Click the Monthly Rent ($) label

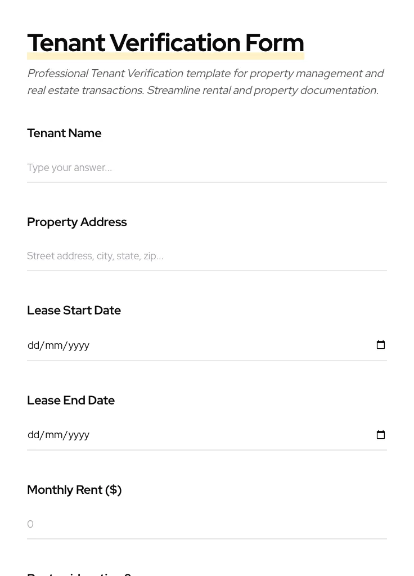click(74, 490)
